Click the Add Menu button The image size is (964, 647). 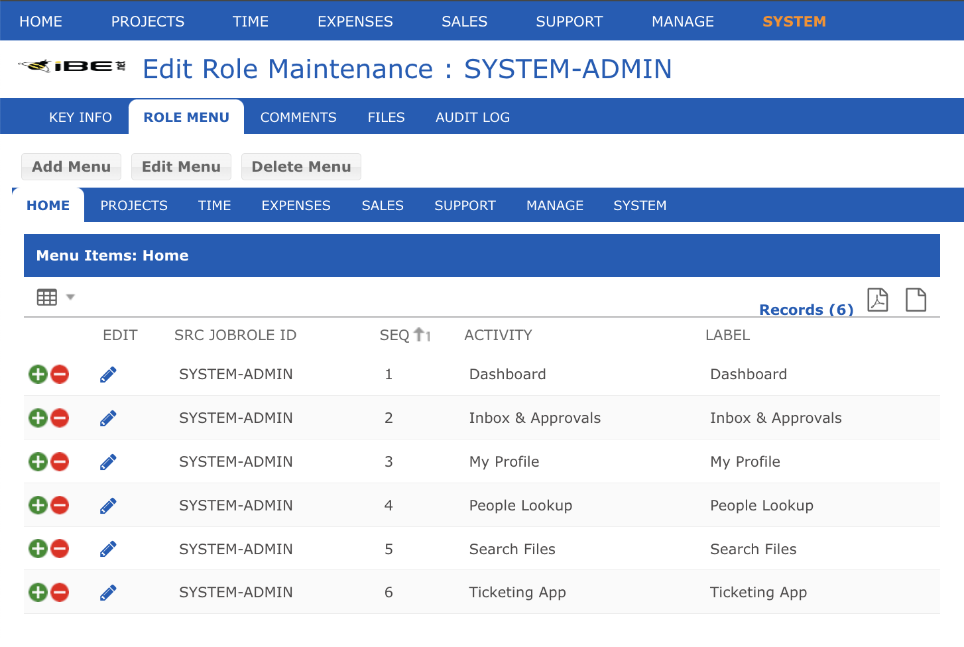tap(72, 166)
